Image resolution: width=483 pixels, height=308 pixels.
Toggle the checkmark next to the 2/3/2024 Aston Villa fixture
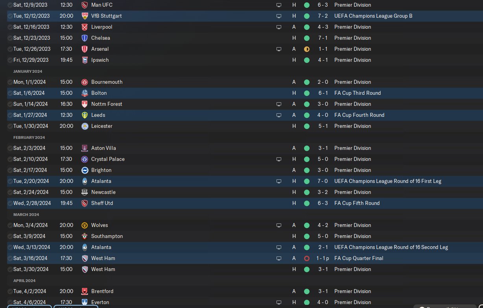click(x=10, y=148)
